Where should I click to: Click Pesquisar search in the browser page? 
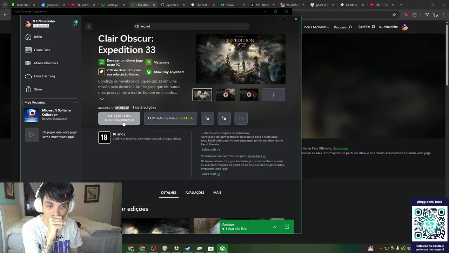(343, 27)
